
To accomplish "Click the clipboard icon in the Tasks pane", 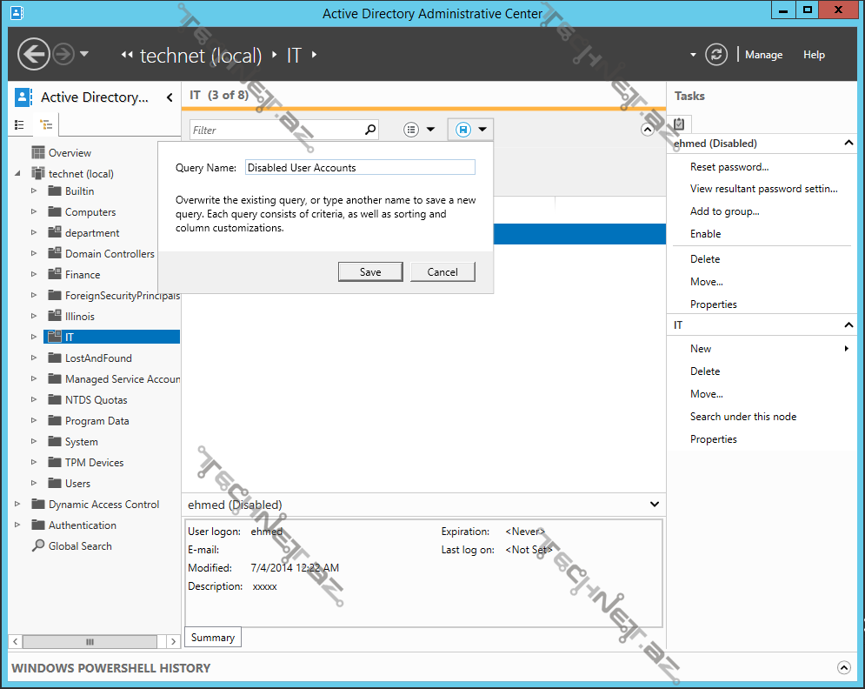I will point(678,123).
